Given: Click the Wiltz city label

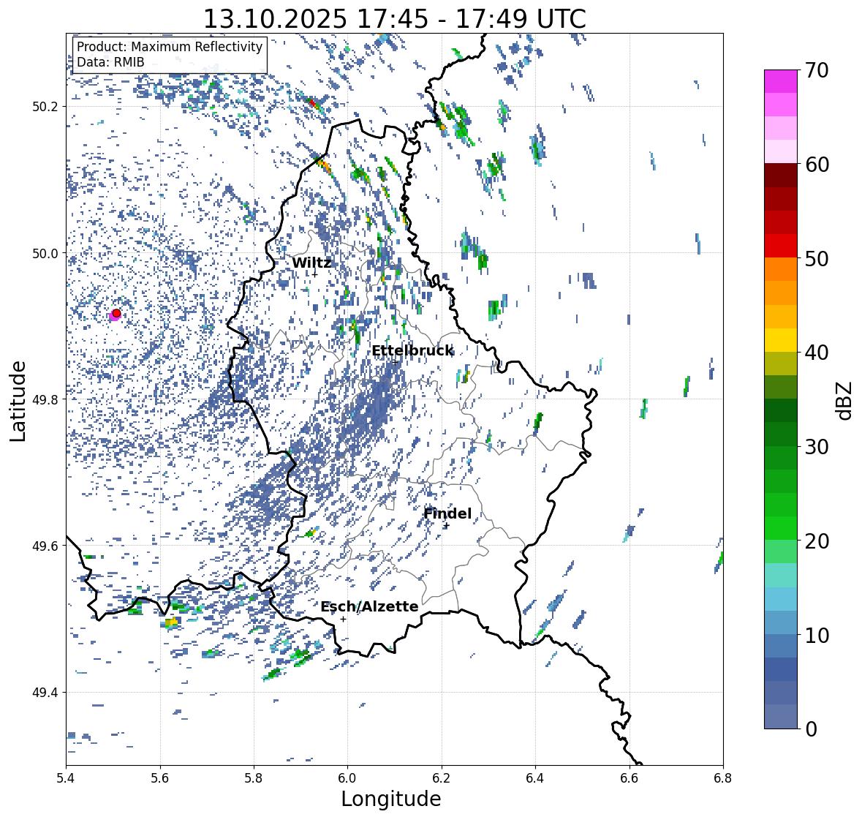Looking at the screenshot, I should (311, 263).
